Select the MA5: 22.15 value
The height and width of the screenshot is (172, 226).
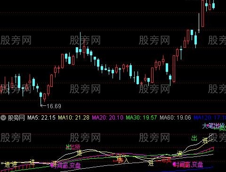tap(41, 118)
